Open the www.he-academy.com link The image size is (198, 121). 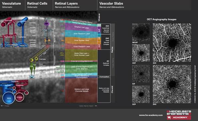coord(151,115)
